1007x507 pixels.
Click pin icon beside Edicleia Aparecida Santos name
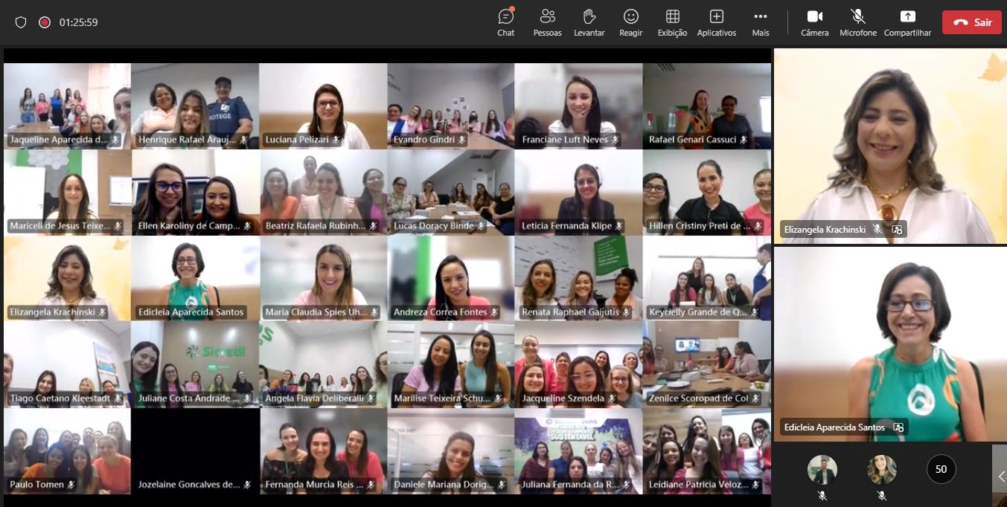point(898,427)
